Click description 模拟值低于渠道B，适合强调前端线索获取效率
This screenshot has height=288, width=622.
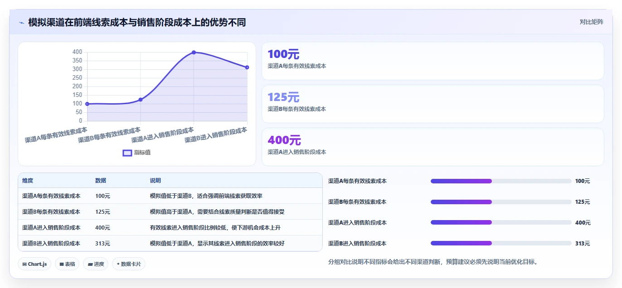click(206, 196)
